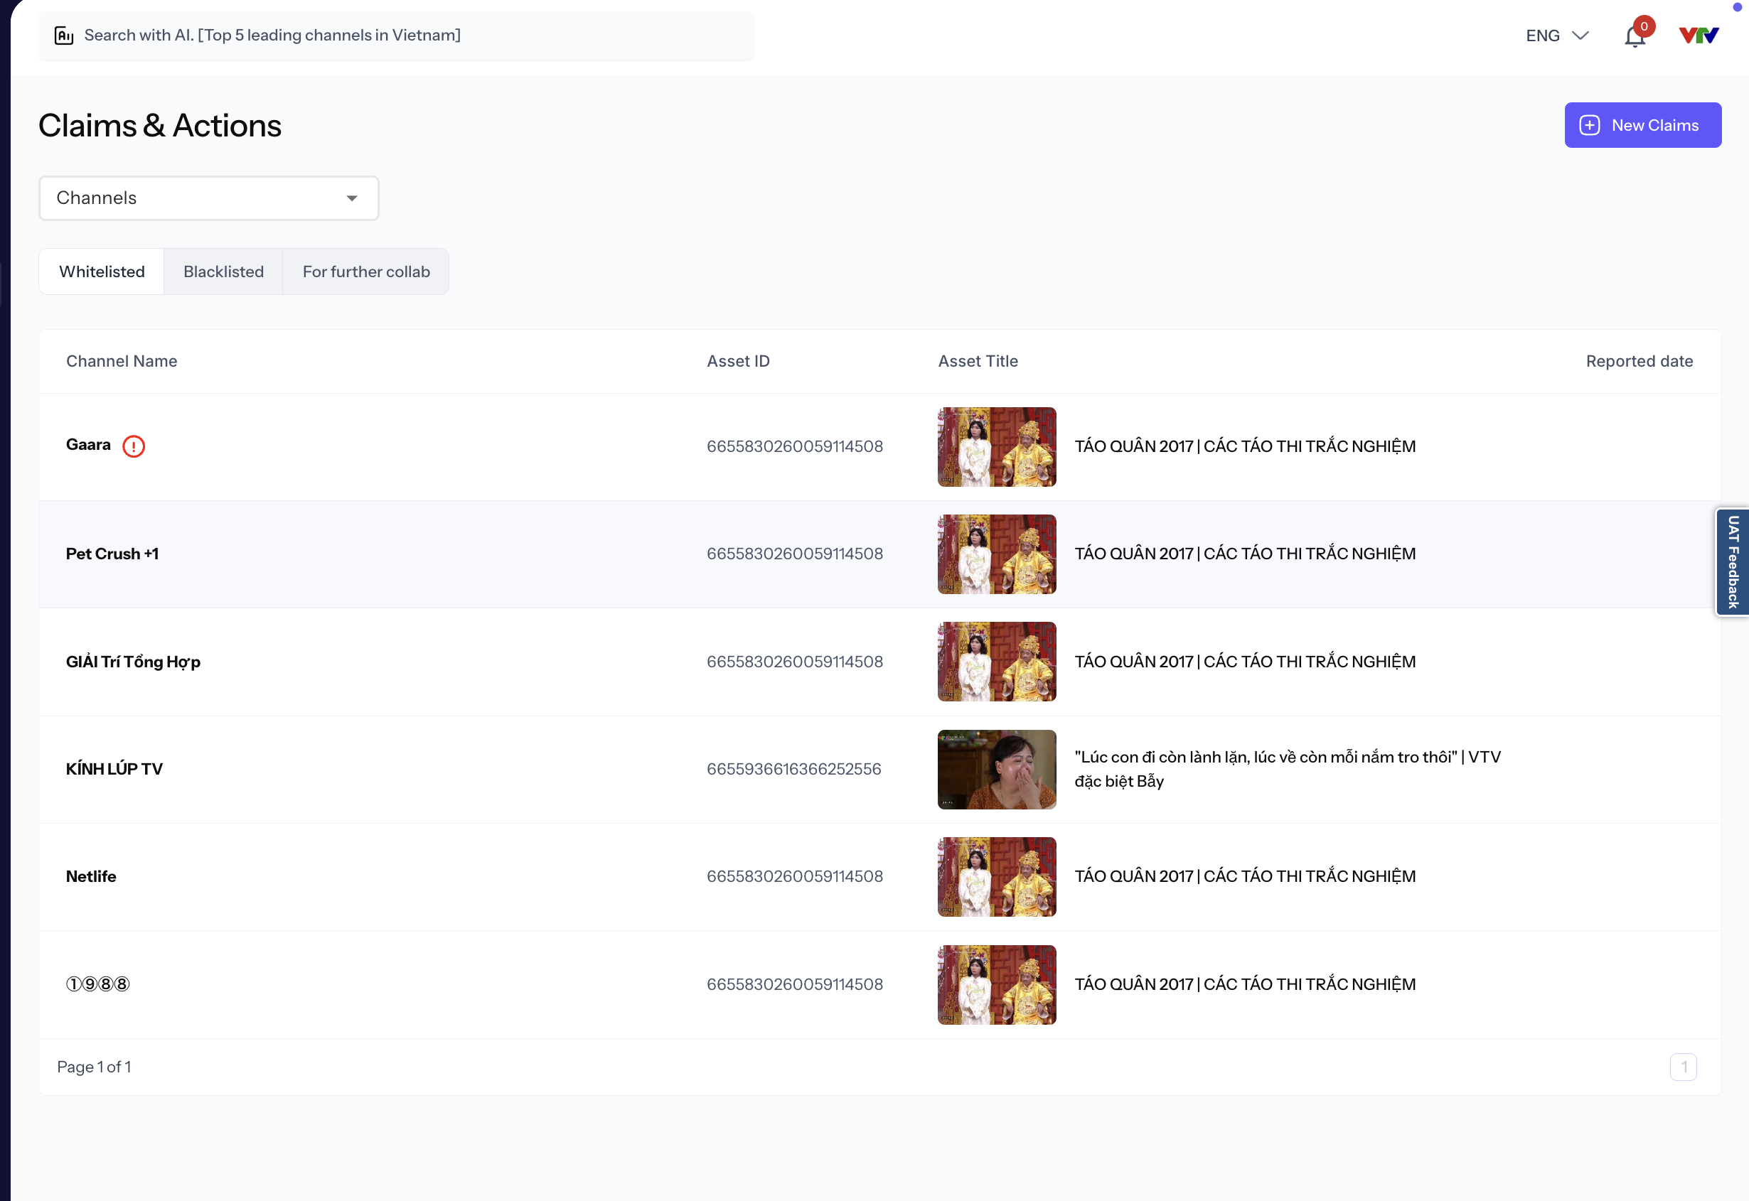Click the asset ID in the GIẢI Trí Tổng Hợp row

pyautogui.click(x=795, y=662)
